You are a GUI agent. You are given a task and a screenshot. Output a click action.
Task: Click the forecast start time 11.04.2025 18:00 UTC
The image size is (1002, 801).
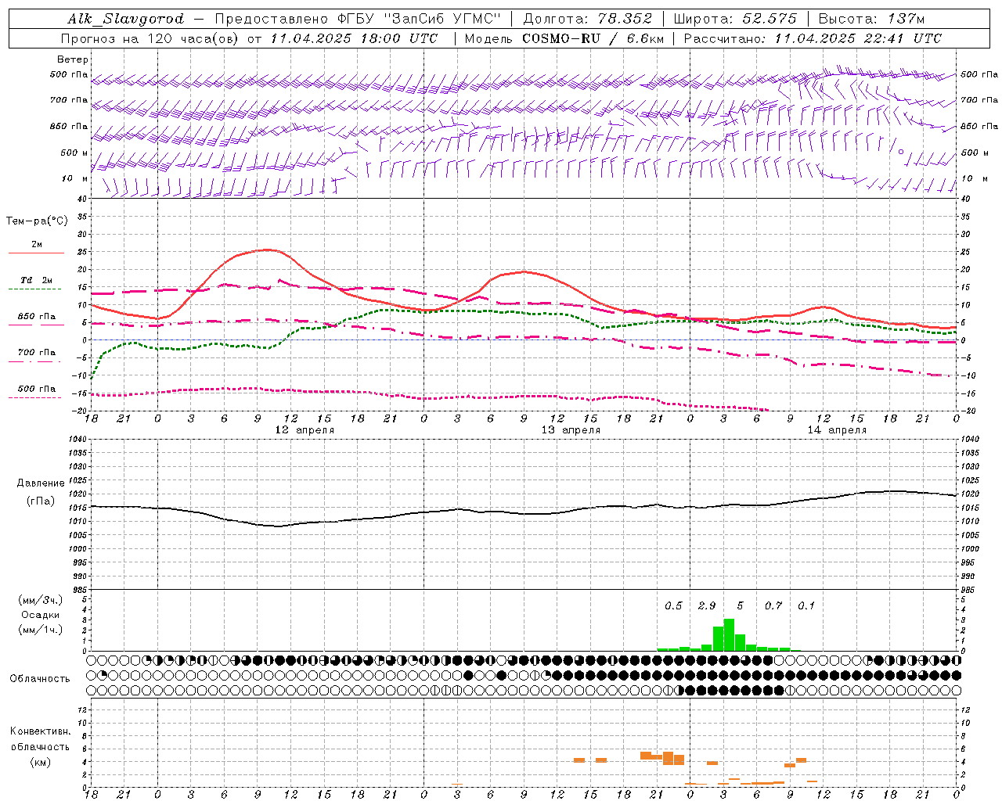354,38
